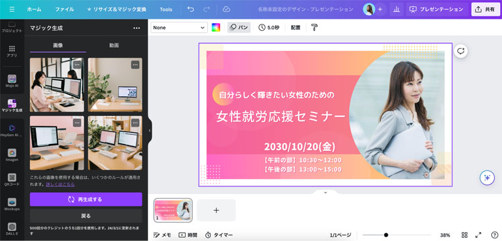
Task: Open the hamburger main menu
Action: point(12,9)
